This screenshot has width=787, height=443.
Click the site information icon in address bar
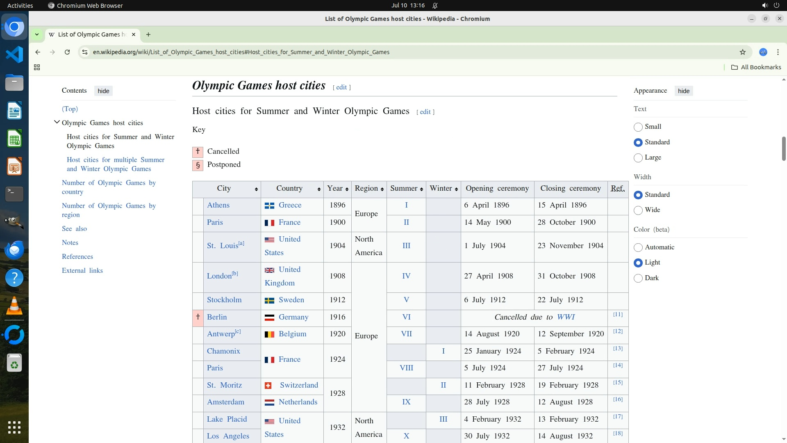[x=84, y=52]
